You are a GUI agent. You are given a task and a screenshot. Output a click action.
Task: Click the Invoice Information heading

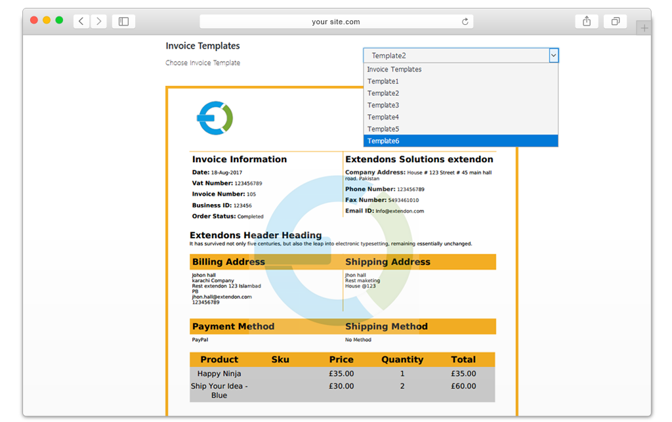point(239,159)
